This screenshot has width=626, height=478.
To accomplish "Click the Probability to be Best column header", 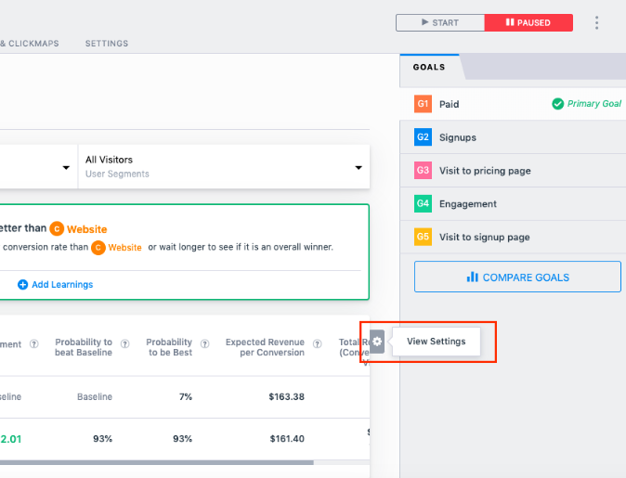I will (169, 347).
